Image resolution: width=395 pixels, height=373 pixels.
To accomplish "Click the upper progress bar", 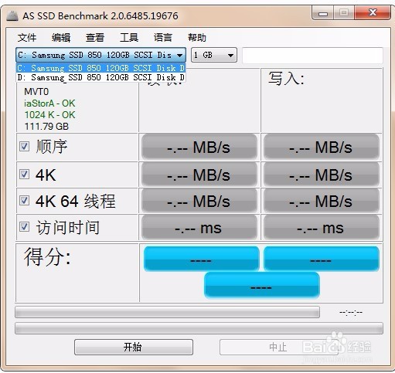I will click(x=168, y=312).
